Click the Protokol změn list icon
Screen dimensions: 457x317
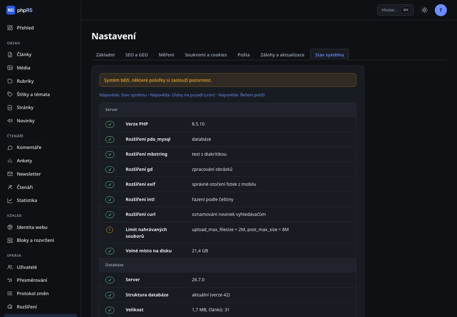(x=10, y=294)
